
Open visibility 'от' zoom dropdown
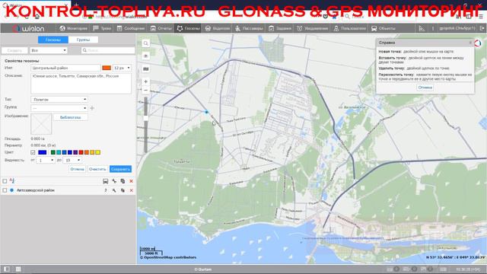pos(46,160)
